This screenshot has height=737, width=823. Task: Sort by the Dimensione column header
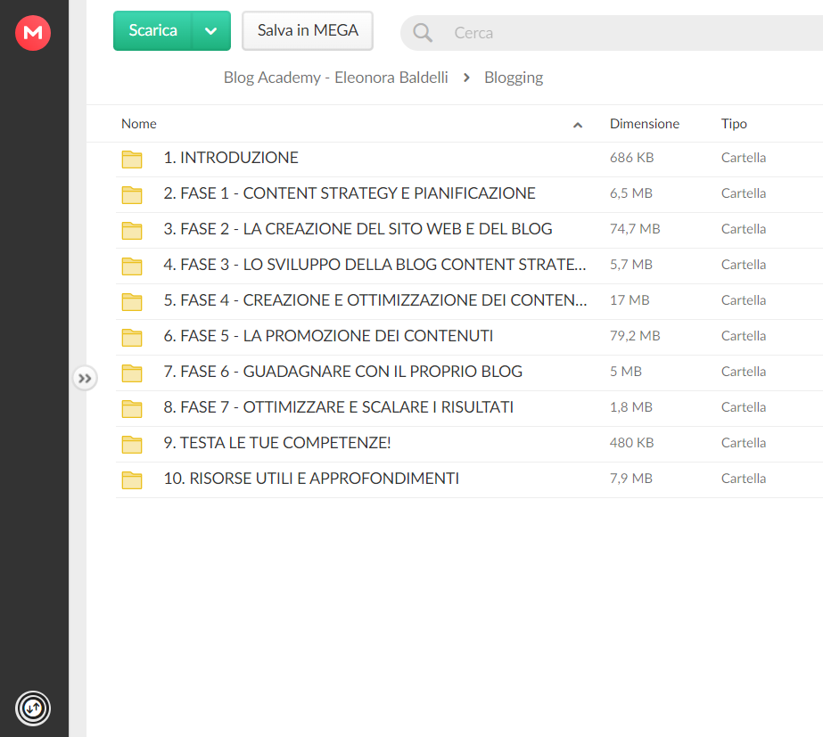[x=644, y=124]
